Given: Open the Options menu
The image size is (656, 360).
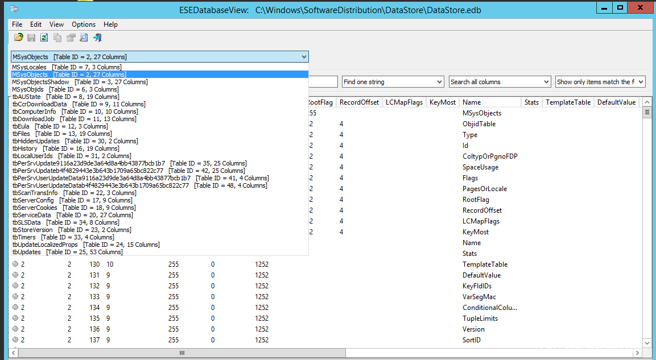Looking at the screenshot, I should pos(84,24).
